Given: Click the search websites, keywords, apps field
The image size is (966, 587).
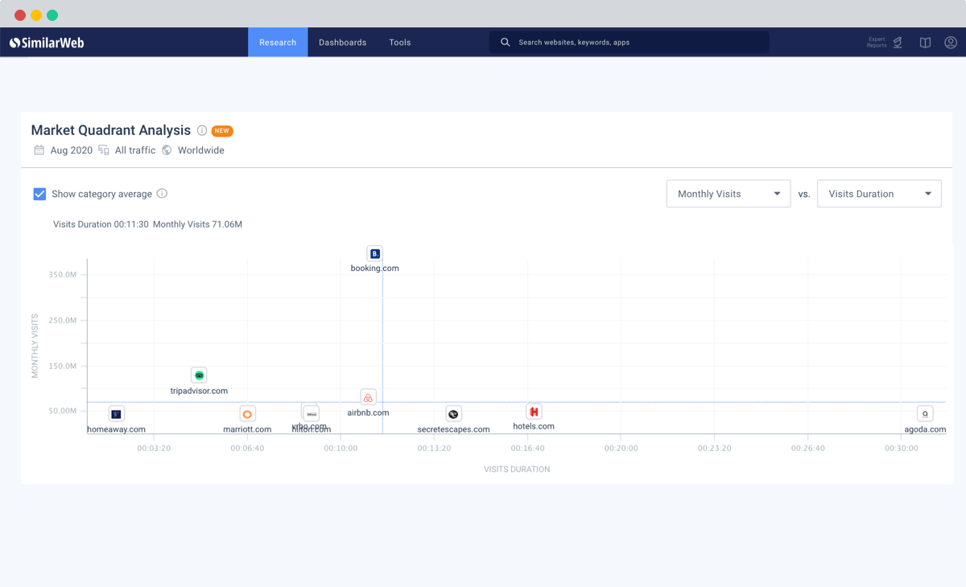Looking at the screenshot, I should pyautogui.click(x=629, y=43).
